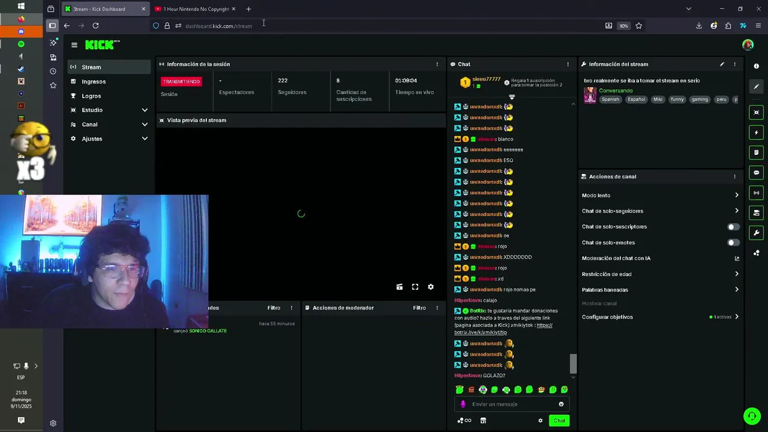
Task: Open Palabras baneadas settings
Action: point(660,290)
